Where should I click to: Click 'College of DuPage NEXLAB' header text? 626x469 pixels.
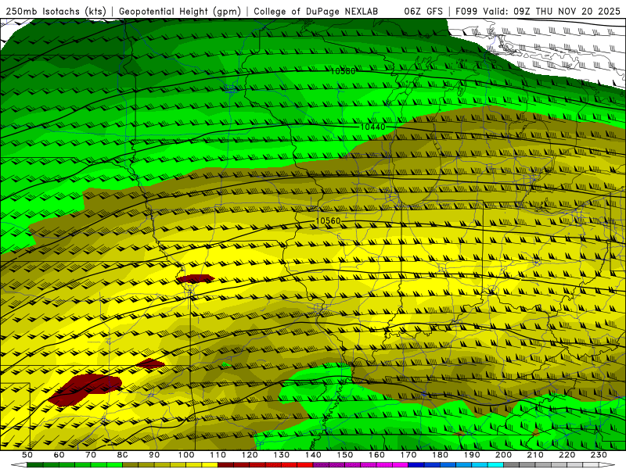pos(316,11)
